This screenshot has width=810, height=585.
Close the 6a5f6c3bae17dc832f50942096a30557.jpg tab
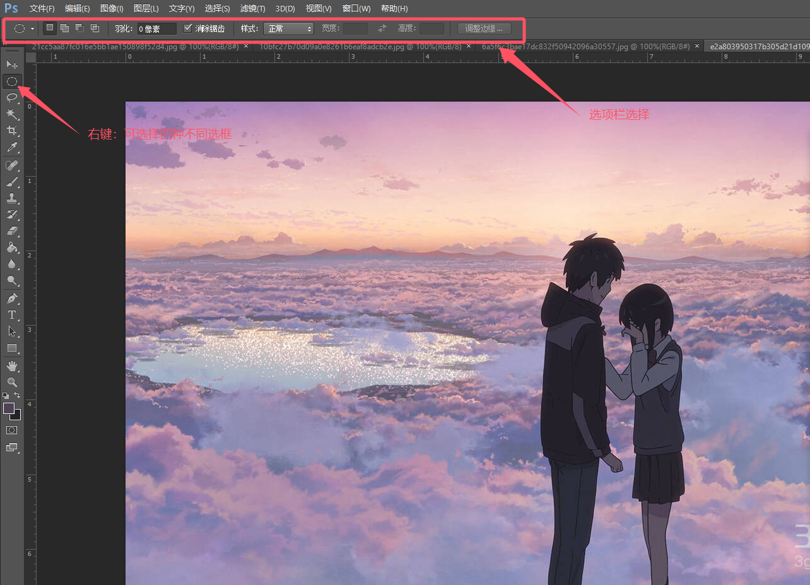pyautogui.click(x=697, y=46)
